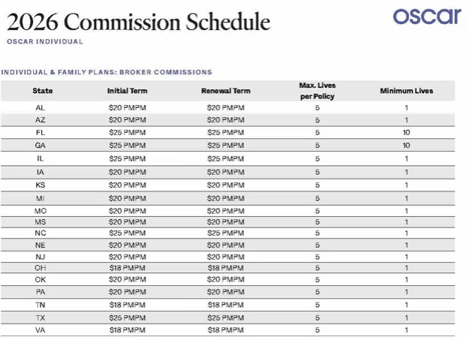The image size is (466, 340).
Task: Click the Individual & Family Plans section heading
Action: point(107,72)
